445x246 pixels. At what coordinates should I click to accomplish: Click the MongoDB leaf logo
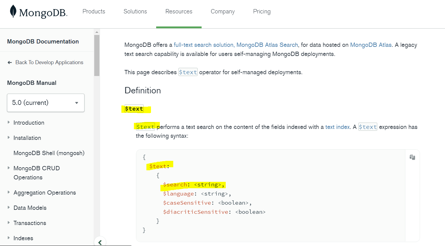[x=13, y=11]
